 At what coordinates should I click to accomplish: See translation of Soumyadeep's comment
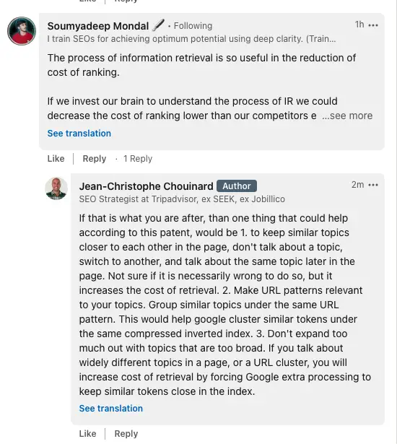coord(79,133)
